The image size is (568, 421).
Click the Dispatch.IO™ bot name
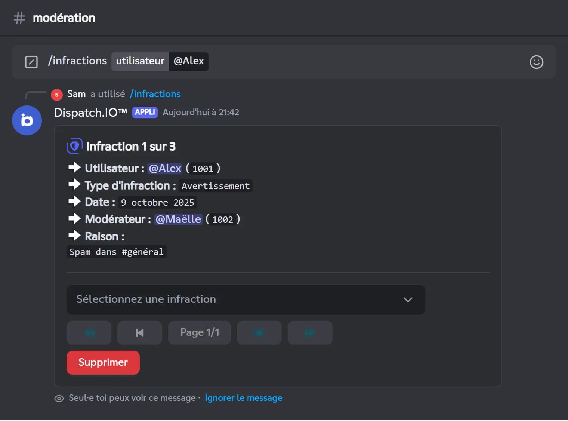[x=91, y=113]
